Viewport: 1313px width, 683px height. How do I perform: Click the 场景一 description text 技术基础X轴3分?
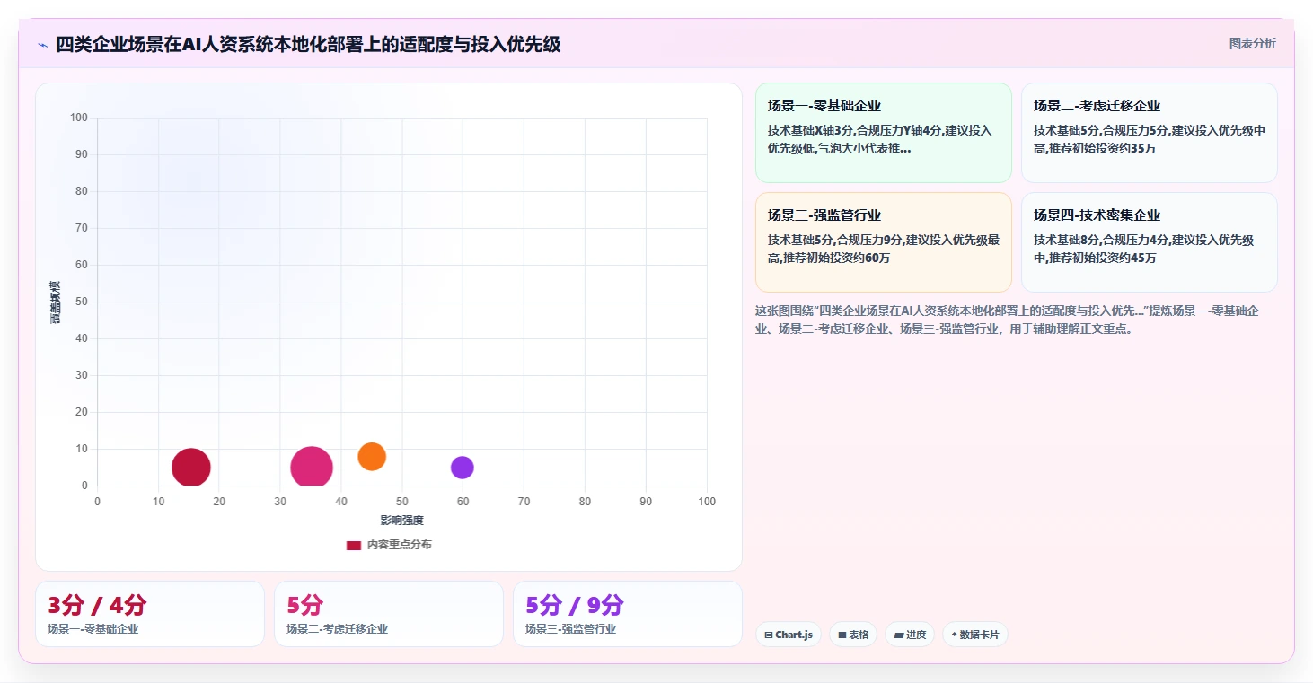(x=879, y=139)
